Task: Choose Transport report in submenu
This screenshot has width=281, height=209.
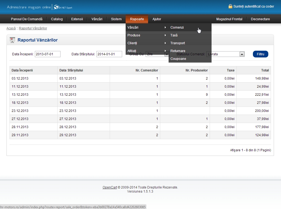Action: [178, 43]
